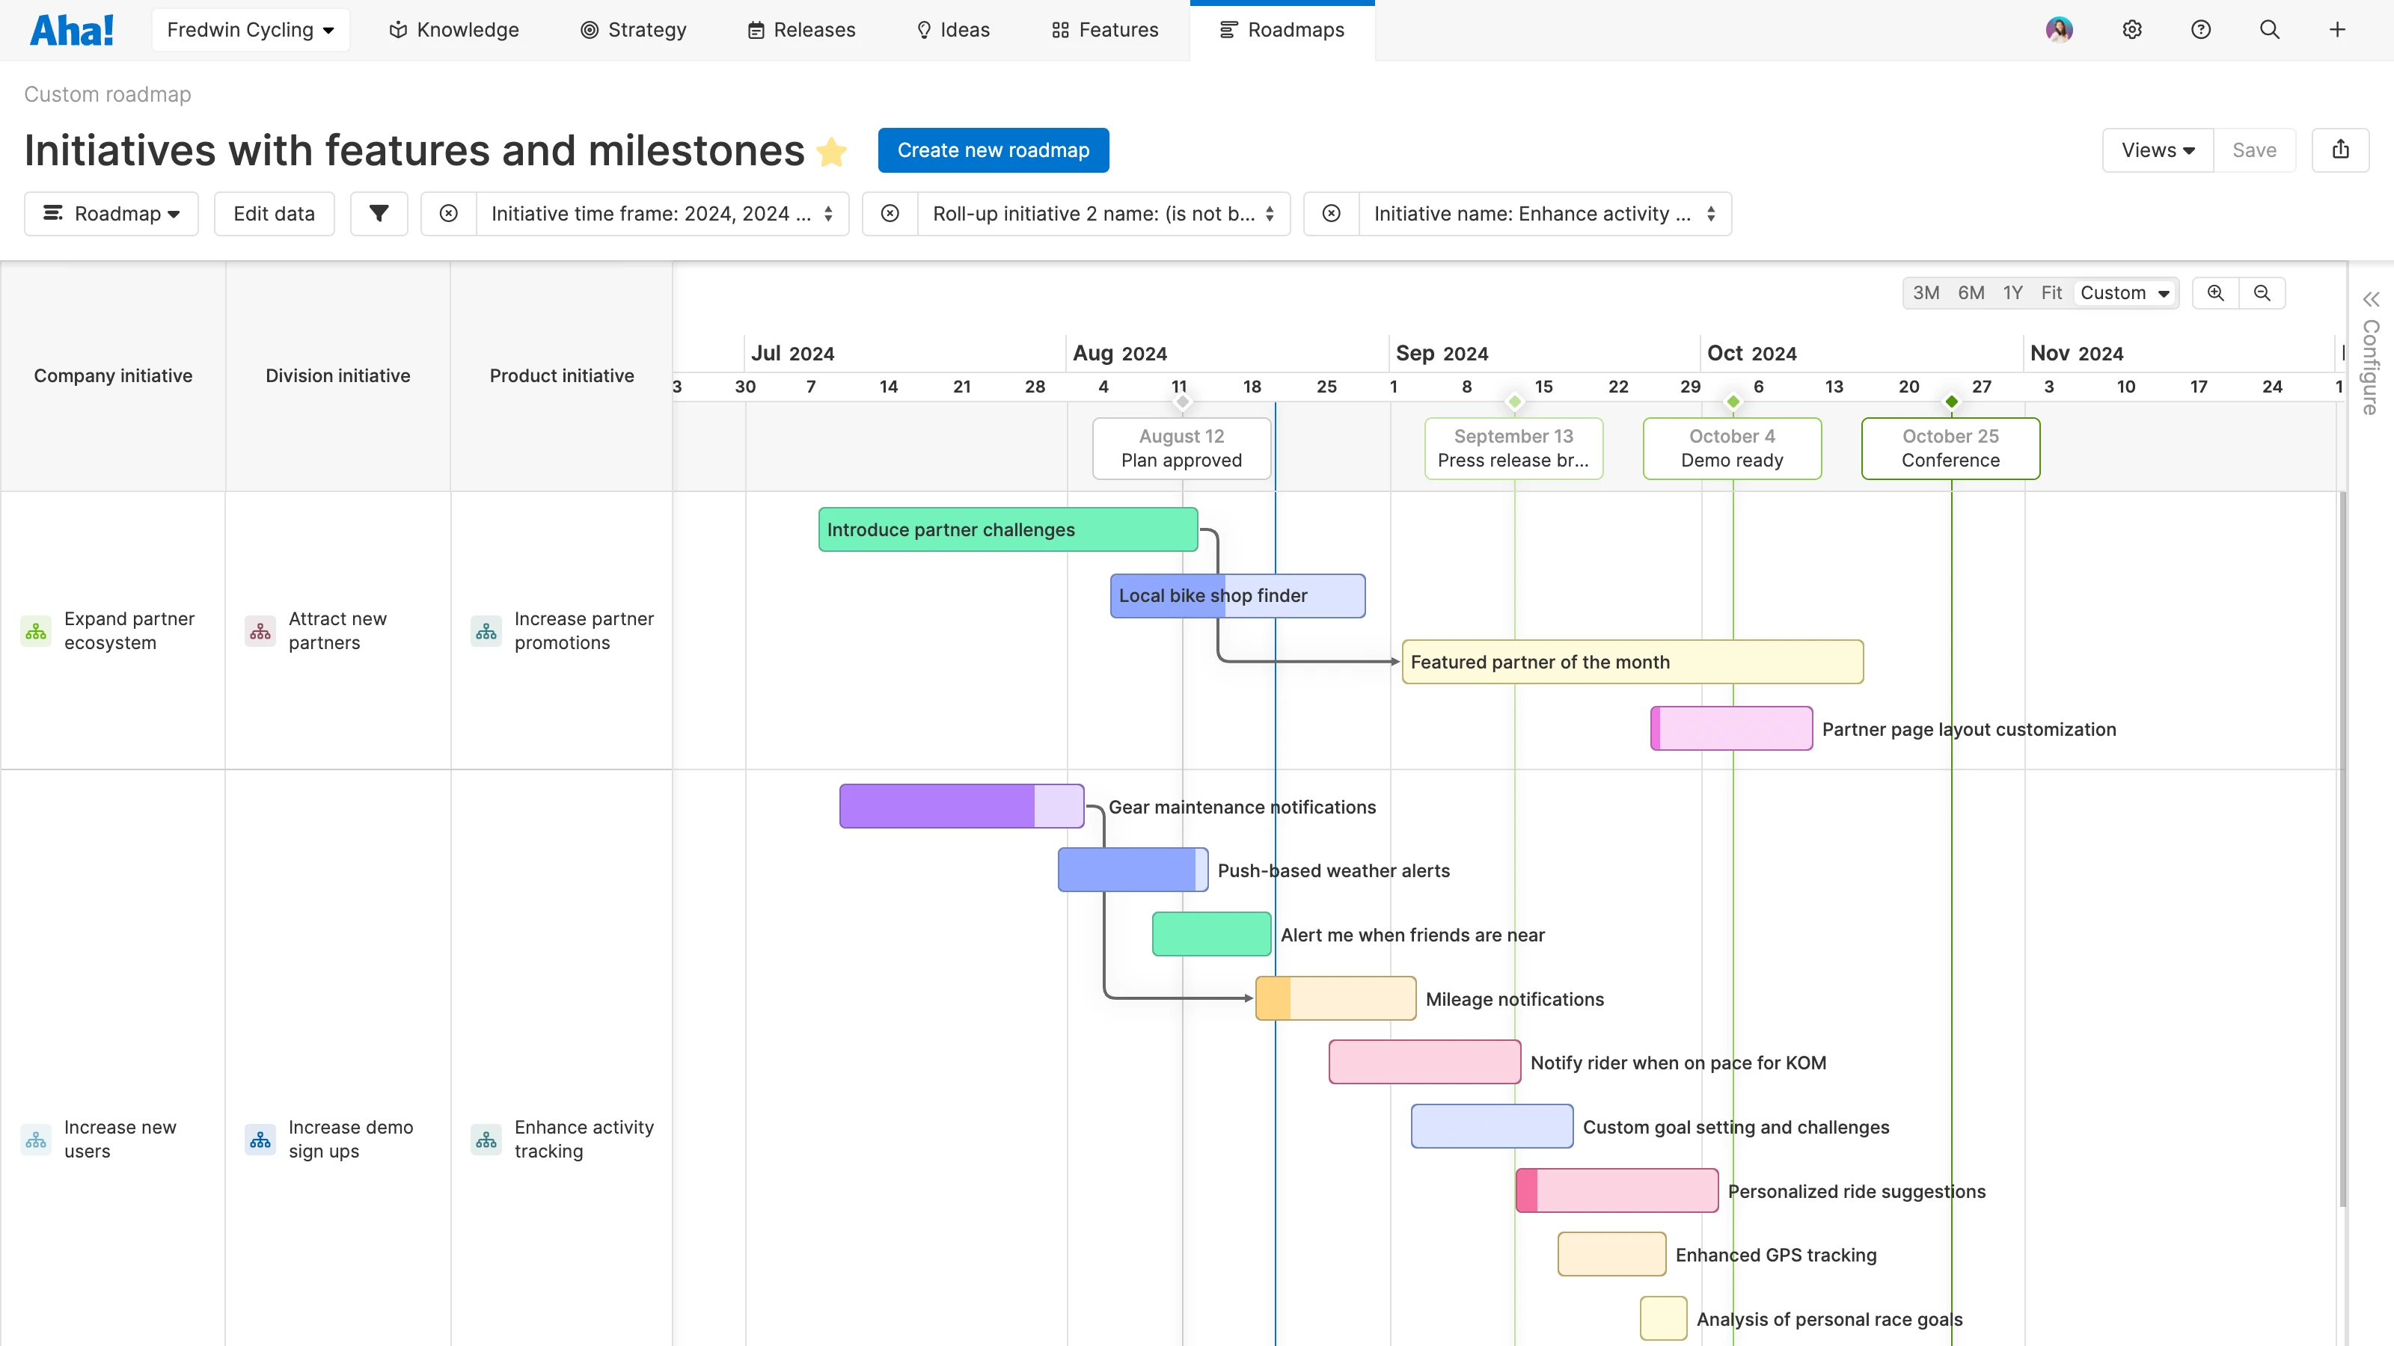
Task: Remove the Initiative name filter
Action: click(1332, 214)
